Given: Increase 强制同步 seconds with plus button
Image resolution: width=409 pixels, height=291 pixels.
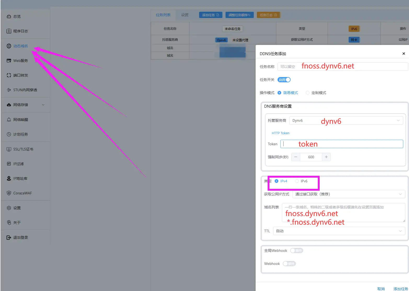Looking at the screenshot, I should [x=326, y=157].
